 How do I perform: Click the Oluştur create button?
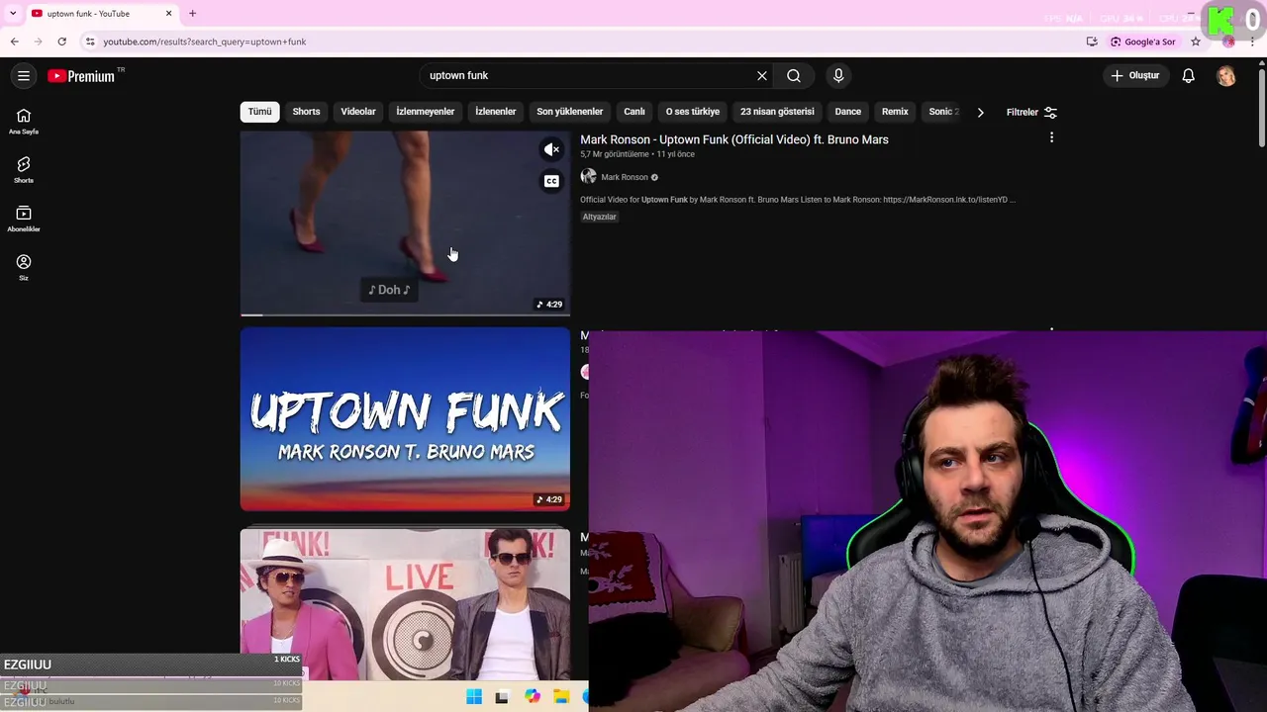click(1134, 76)
